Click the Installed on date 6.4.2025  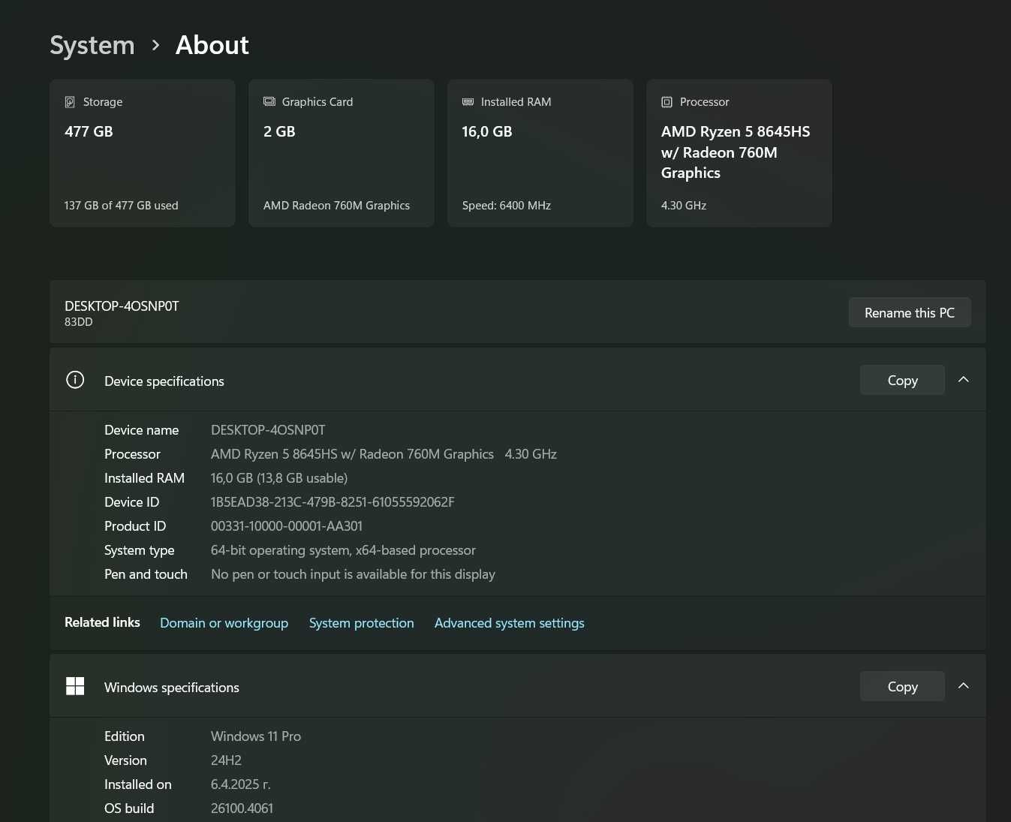[x=240, y=784]
